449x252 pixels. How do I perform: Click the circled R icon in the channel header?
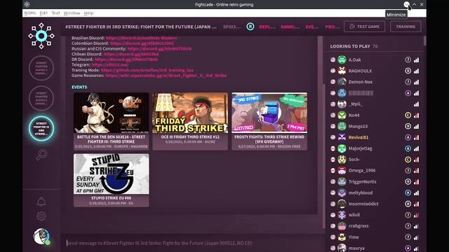(250, 27)
